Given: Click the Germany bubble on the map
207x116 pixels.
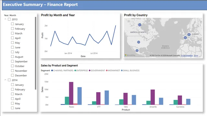Looking at the screenshot, I should pos(189,34).
